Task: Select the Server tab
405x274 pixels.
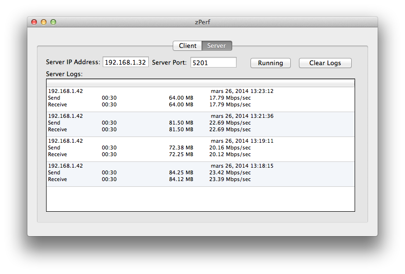Action: (x=217, y=46)
